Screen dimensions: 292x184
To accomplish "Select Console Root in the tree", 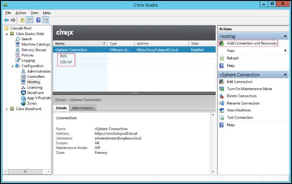I will click(20, 28).
